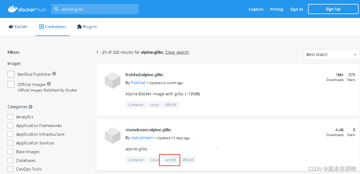This screenshot has width=360, height=174.
Task: Click the Verified Publisher info icon
Action: click(x=54, y=74)
